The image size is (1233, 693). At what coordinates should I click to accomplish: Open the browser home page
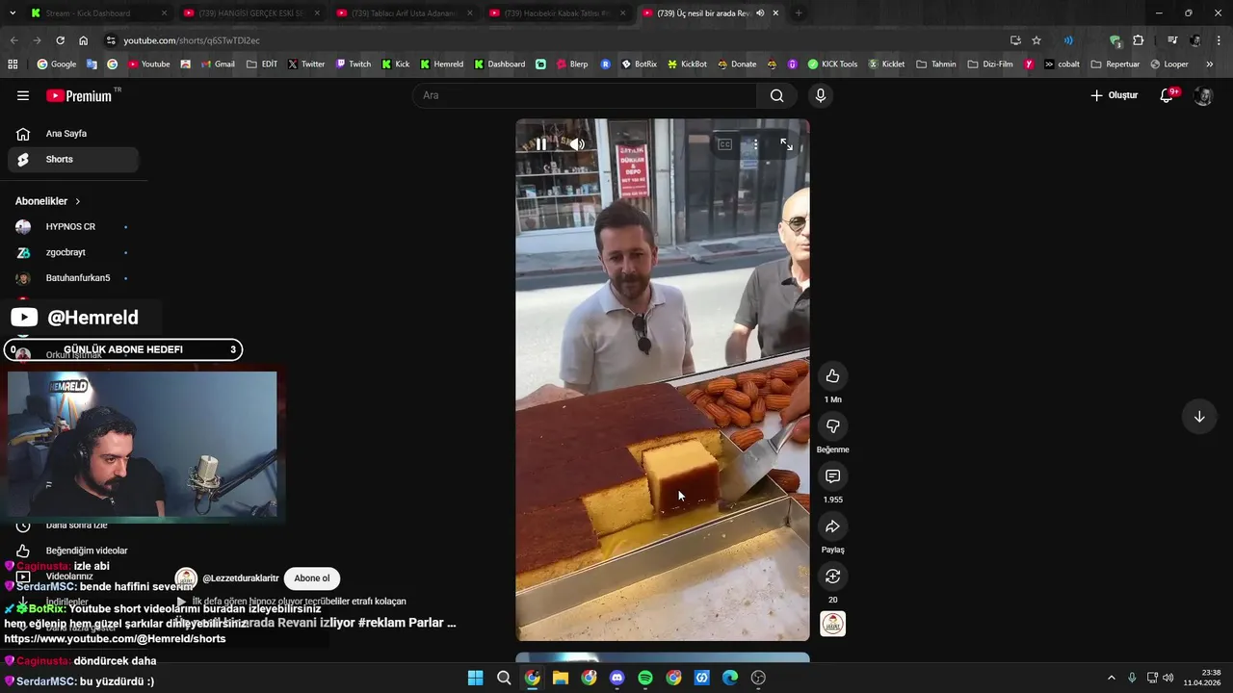click(84, 40)
